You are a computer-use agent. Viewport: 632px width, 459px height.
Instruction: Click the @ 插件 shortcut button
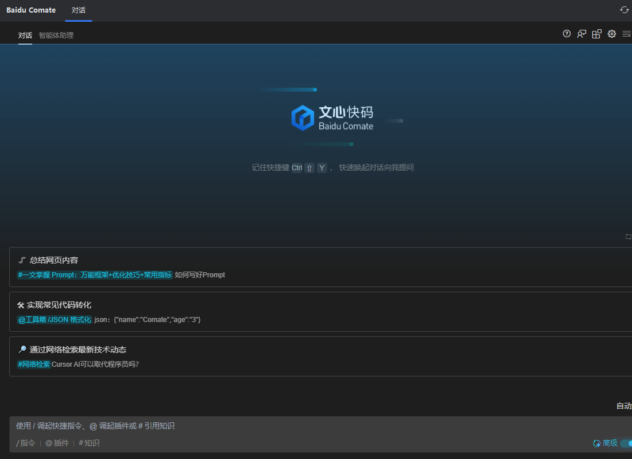pyautogui.click(x=57, y=443)
